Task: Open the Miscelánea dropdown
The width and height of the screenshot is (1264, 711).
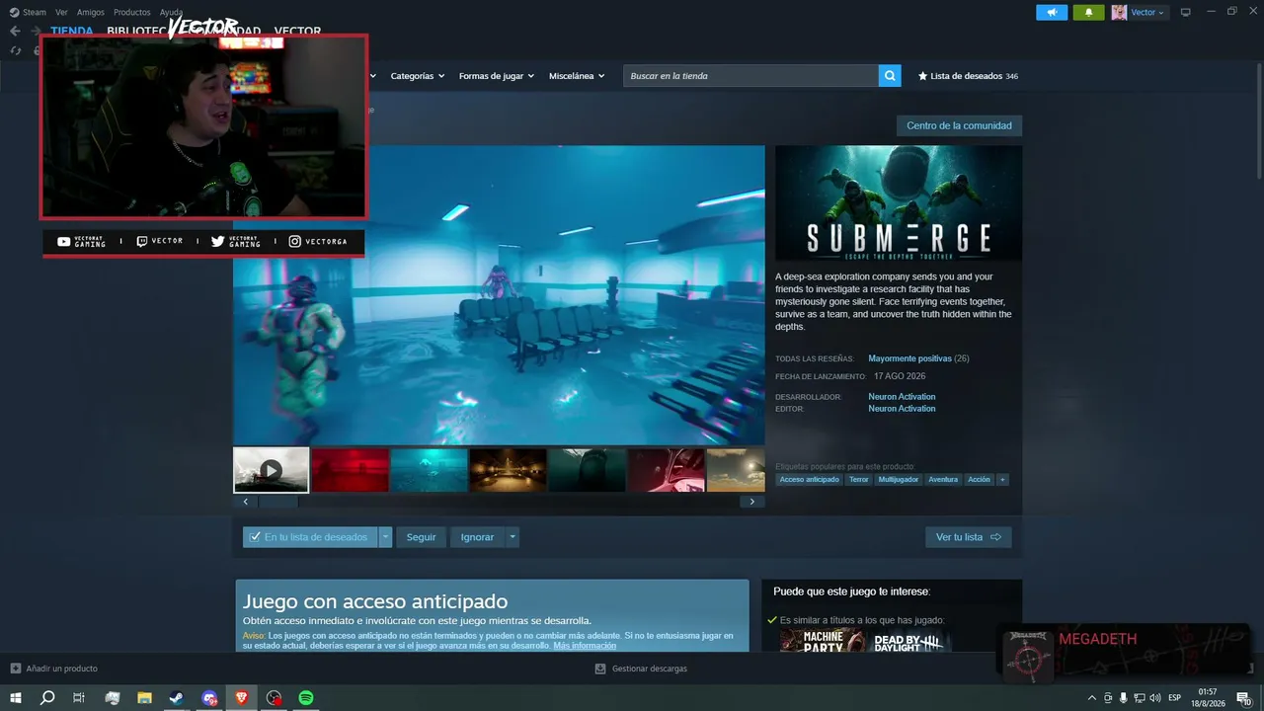Action: click(578, 76)
